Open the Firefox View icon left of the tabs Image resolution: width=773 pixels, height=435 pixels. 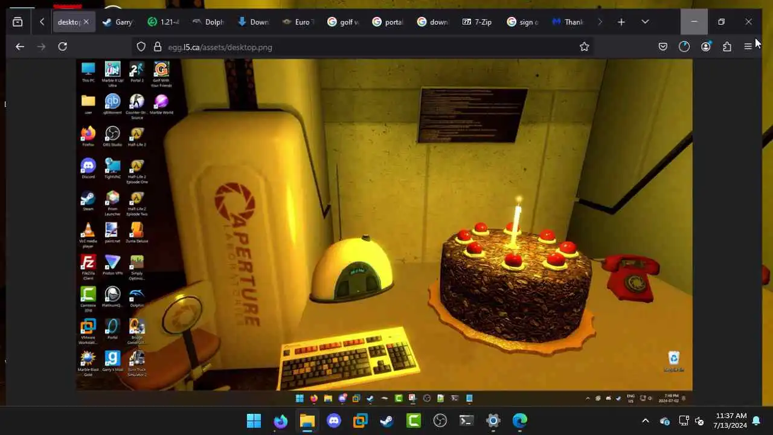[18, 22]
